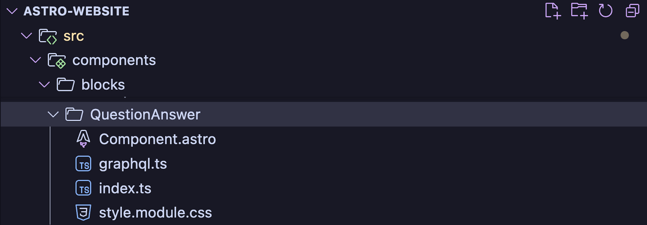Click the New Folder icon
Viewport: 647px width, 225px height.
coord(579,11)
